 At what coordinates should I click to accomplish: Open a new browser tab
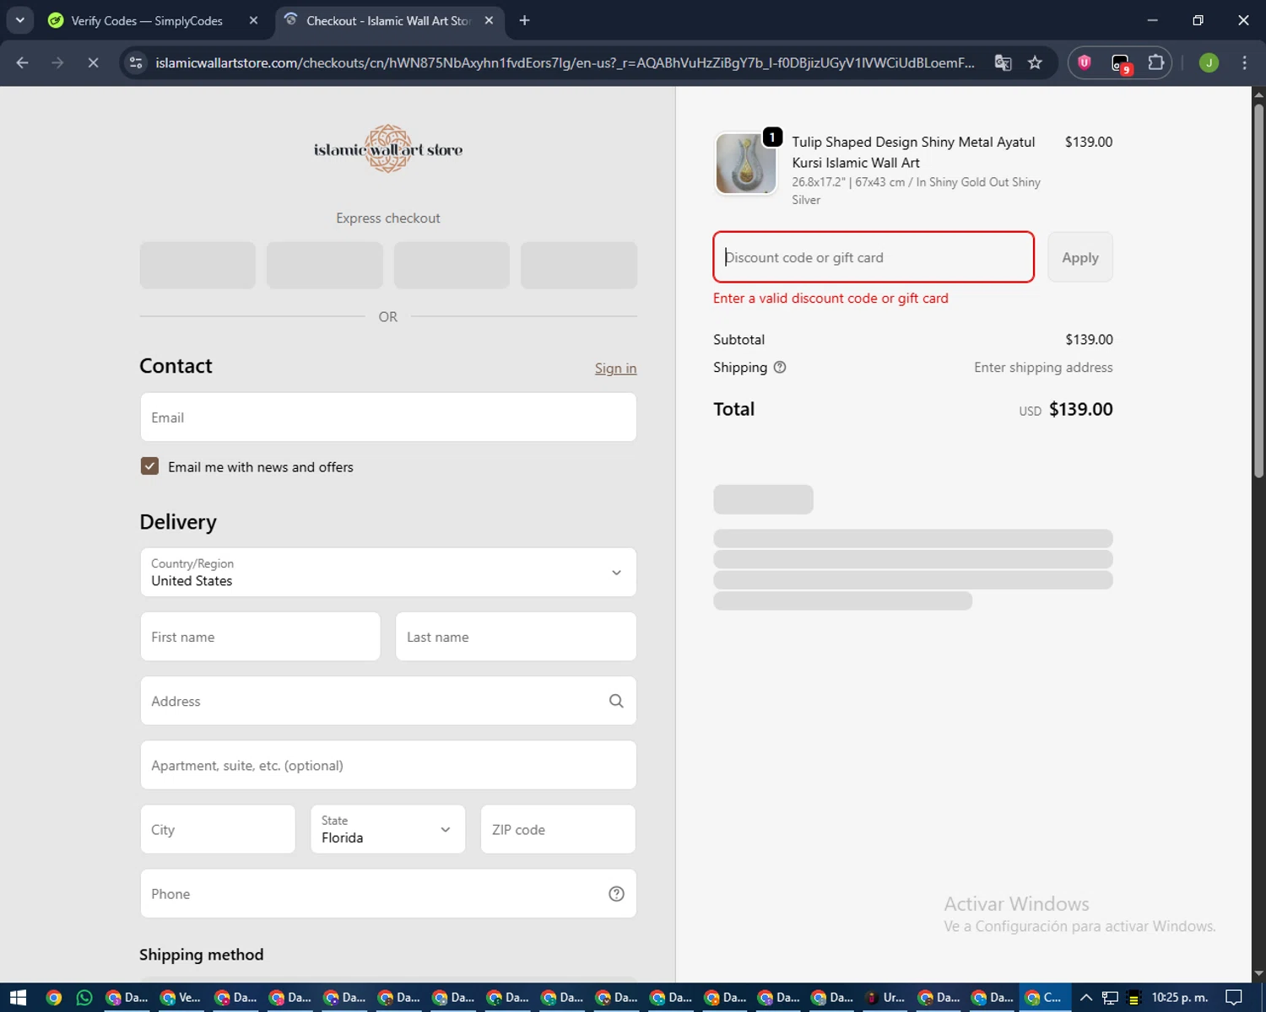524,20
